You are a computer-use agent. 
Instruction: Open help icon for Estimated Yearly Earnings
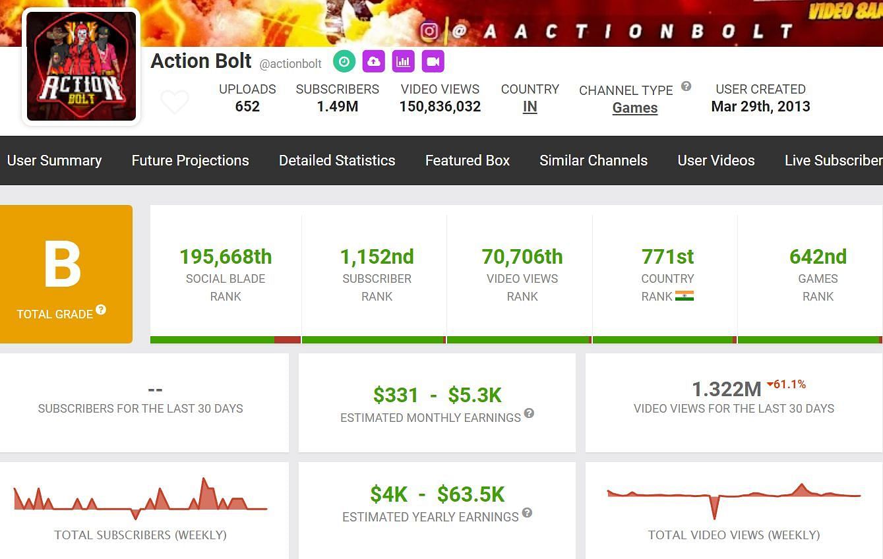tap(527, 512)
